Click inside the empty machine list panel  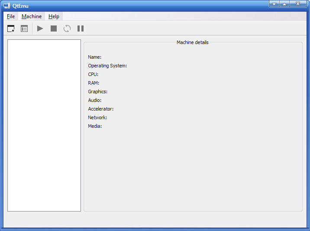(44, 125)
